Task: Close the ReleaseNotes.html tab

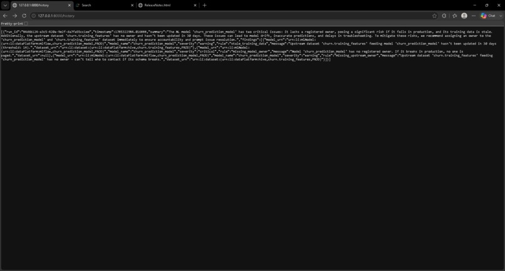Action: pos(195,5)
